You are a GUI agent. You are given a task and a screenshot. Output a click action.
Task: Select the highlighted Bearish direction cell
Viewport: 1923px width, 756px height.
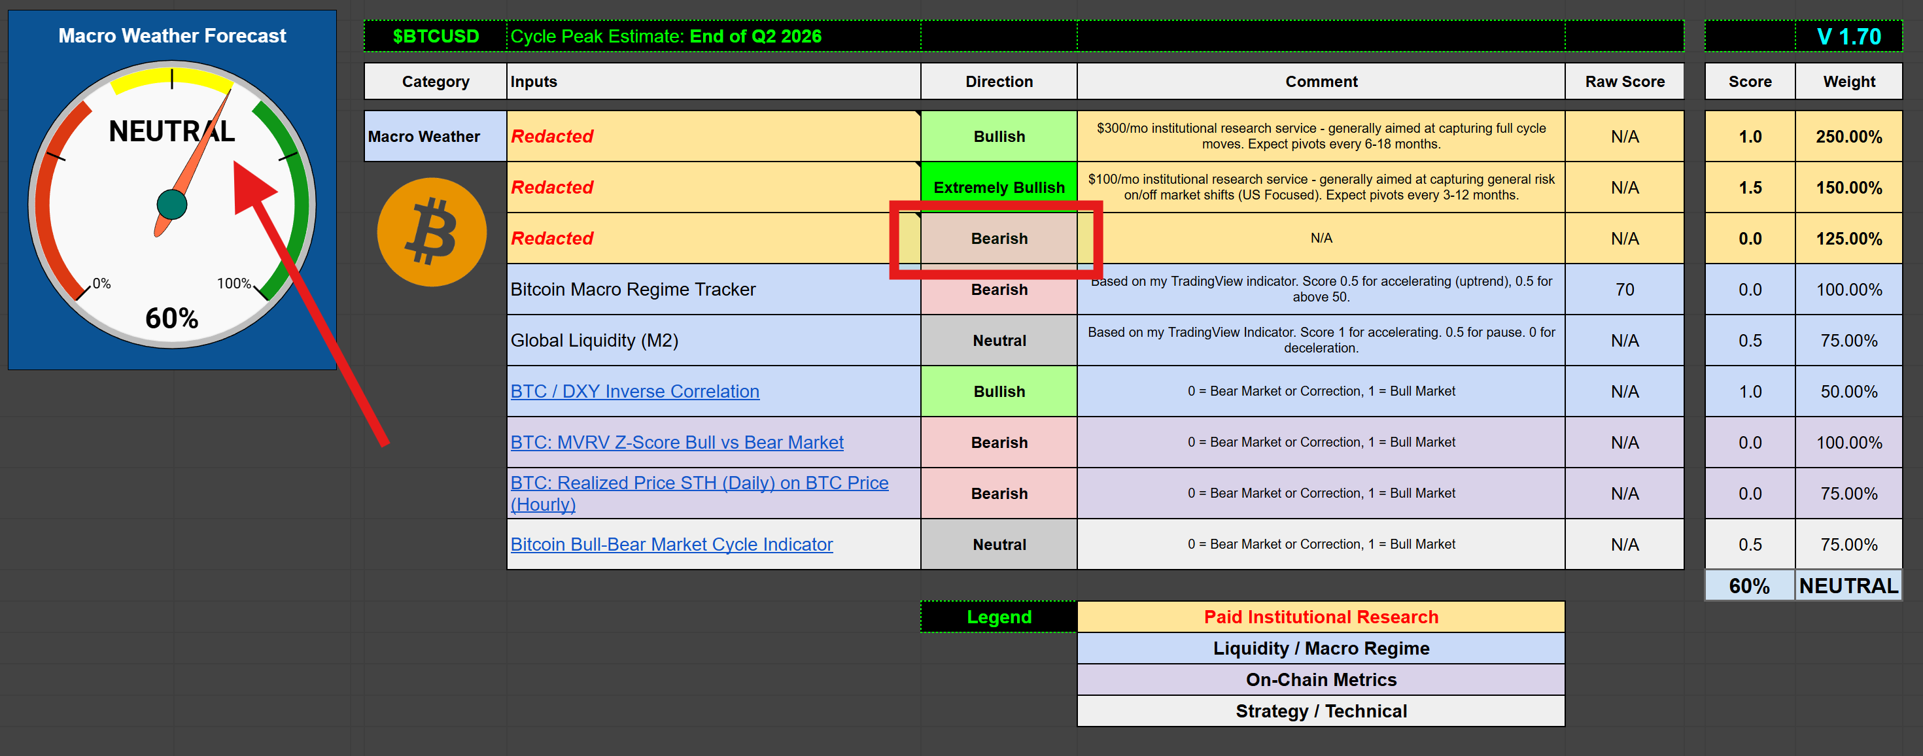pyautogui.click(x=999, y=238)
